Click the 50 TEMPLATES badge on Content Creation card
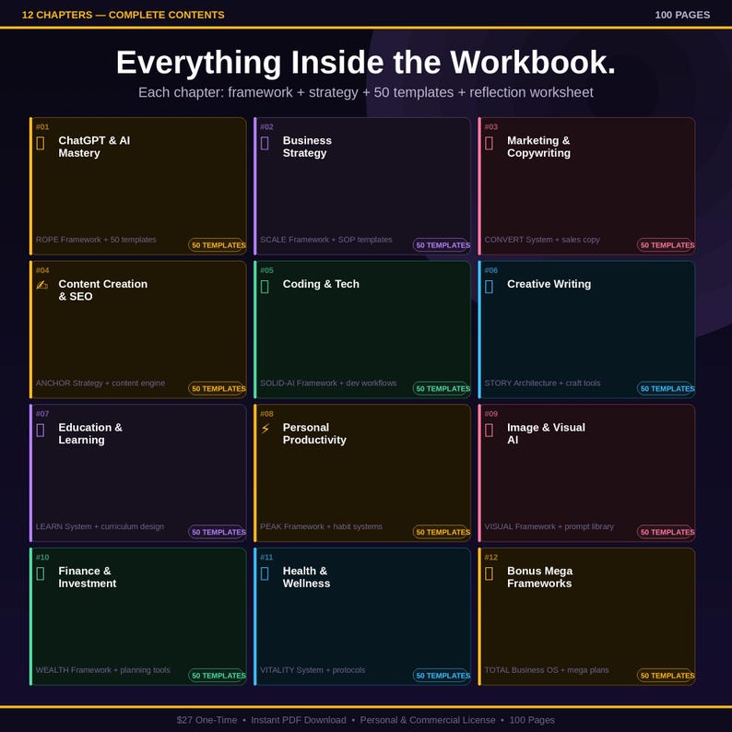 click(x=218, y=388)
